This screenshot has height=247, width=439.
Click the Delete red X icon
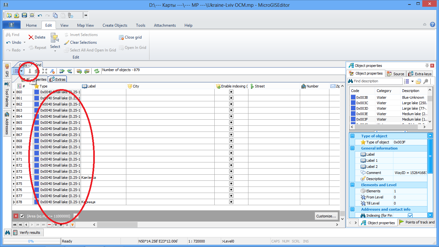coord(31,37)
